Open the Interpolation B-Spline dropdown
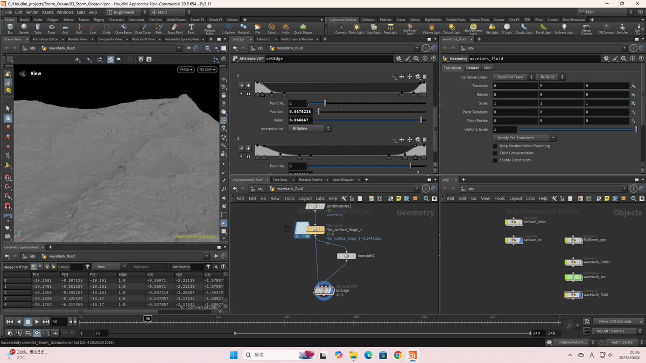 pyautogui.click(x=310, y=129)
